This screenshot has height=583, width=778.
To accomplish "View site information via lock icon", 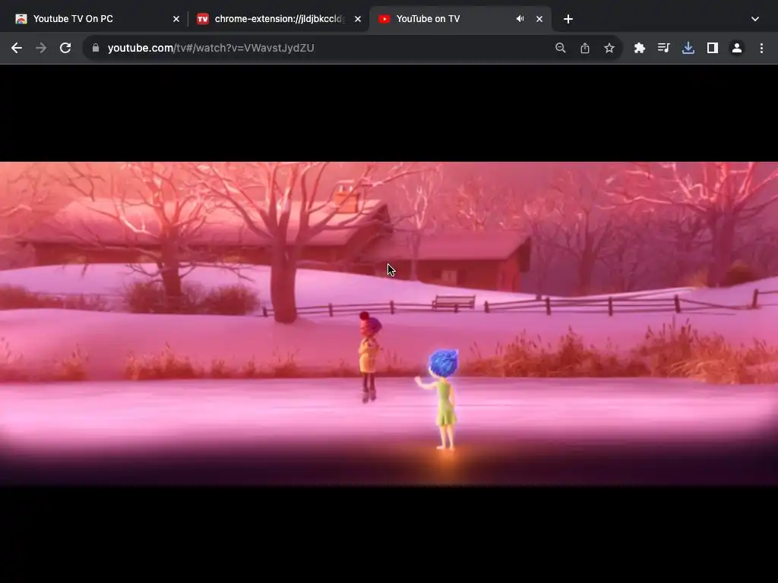I will point(96,48).
